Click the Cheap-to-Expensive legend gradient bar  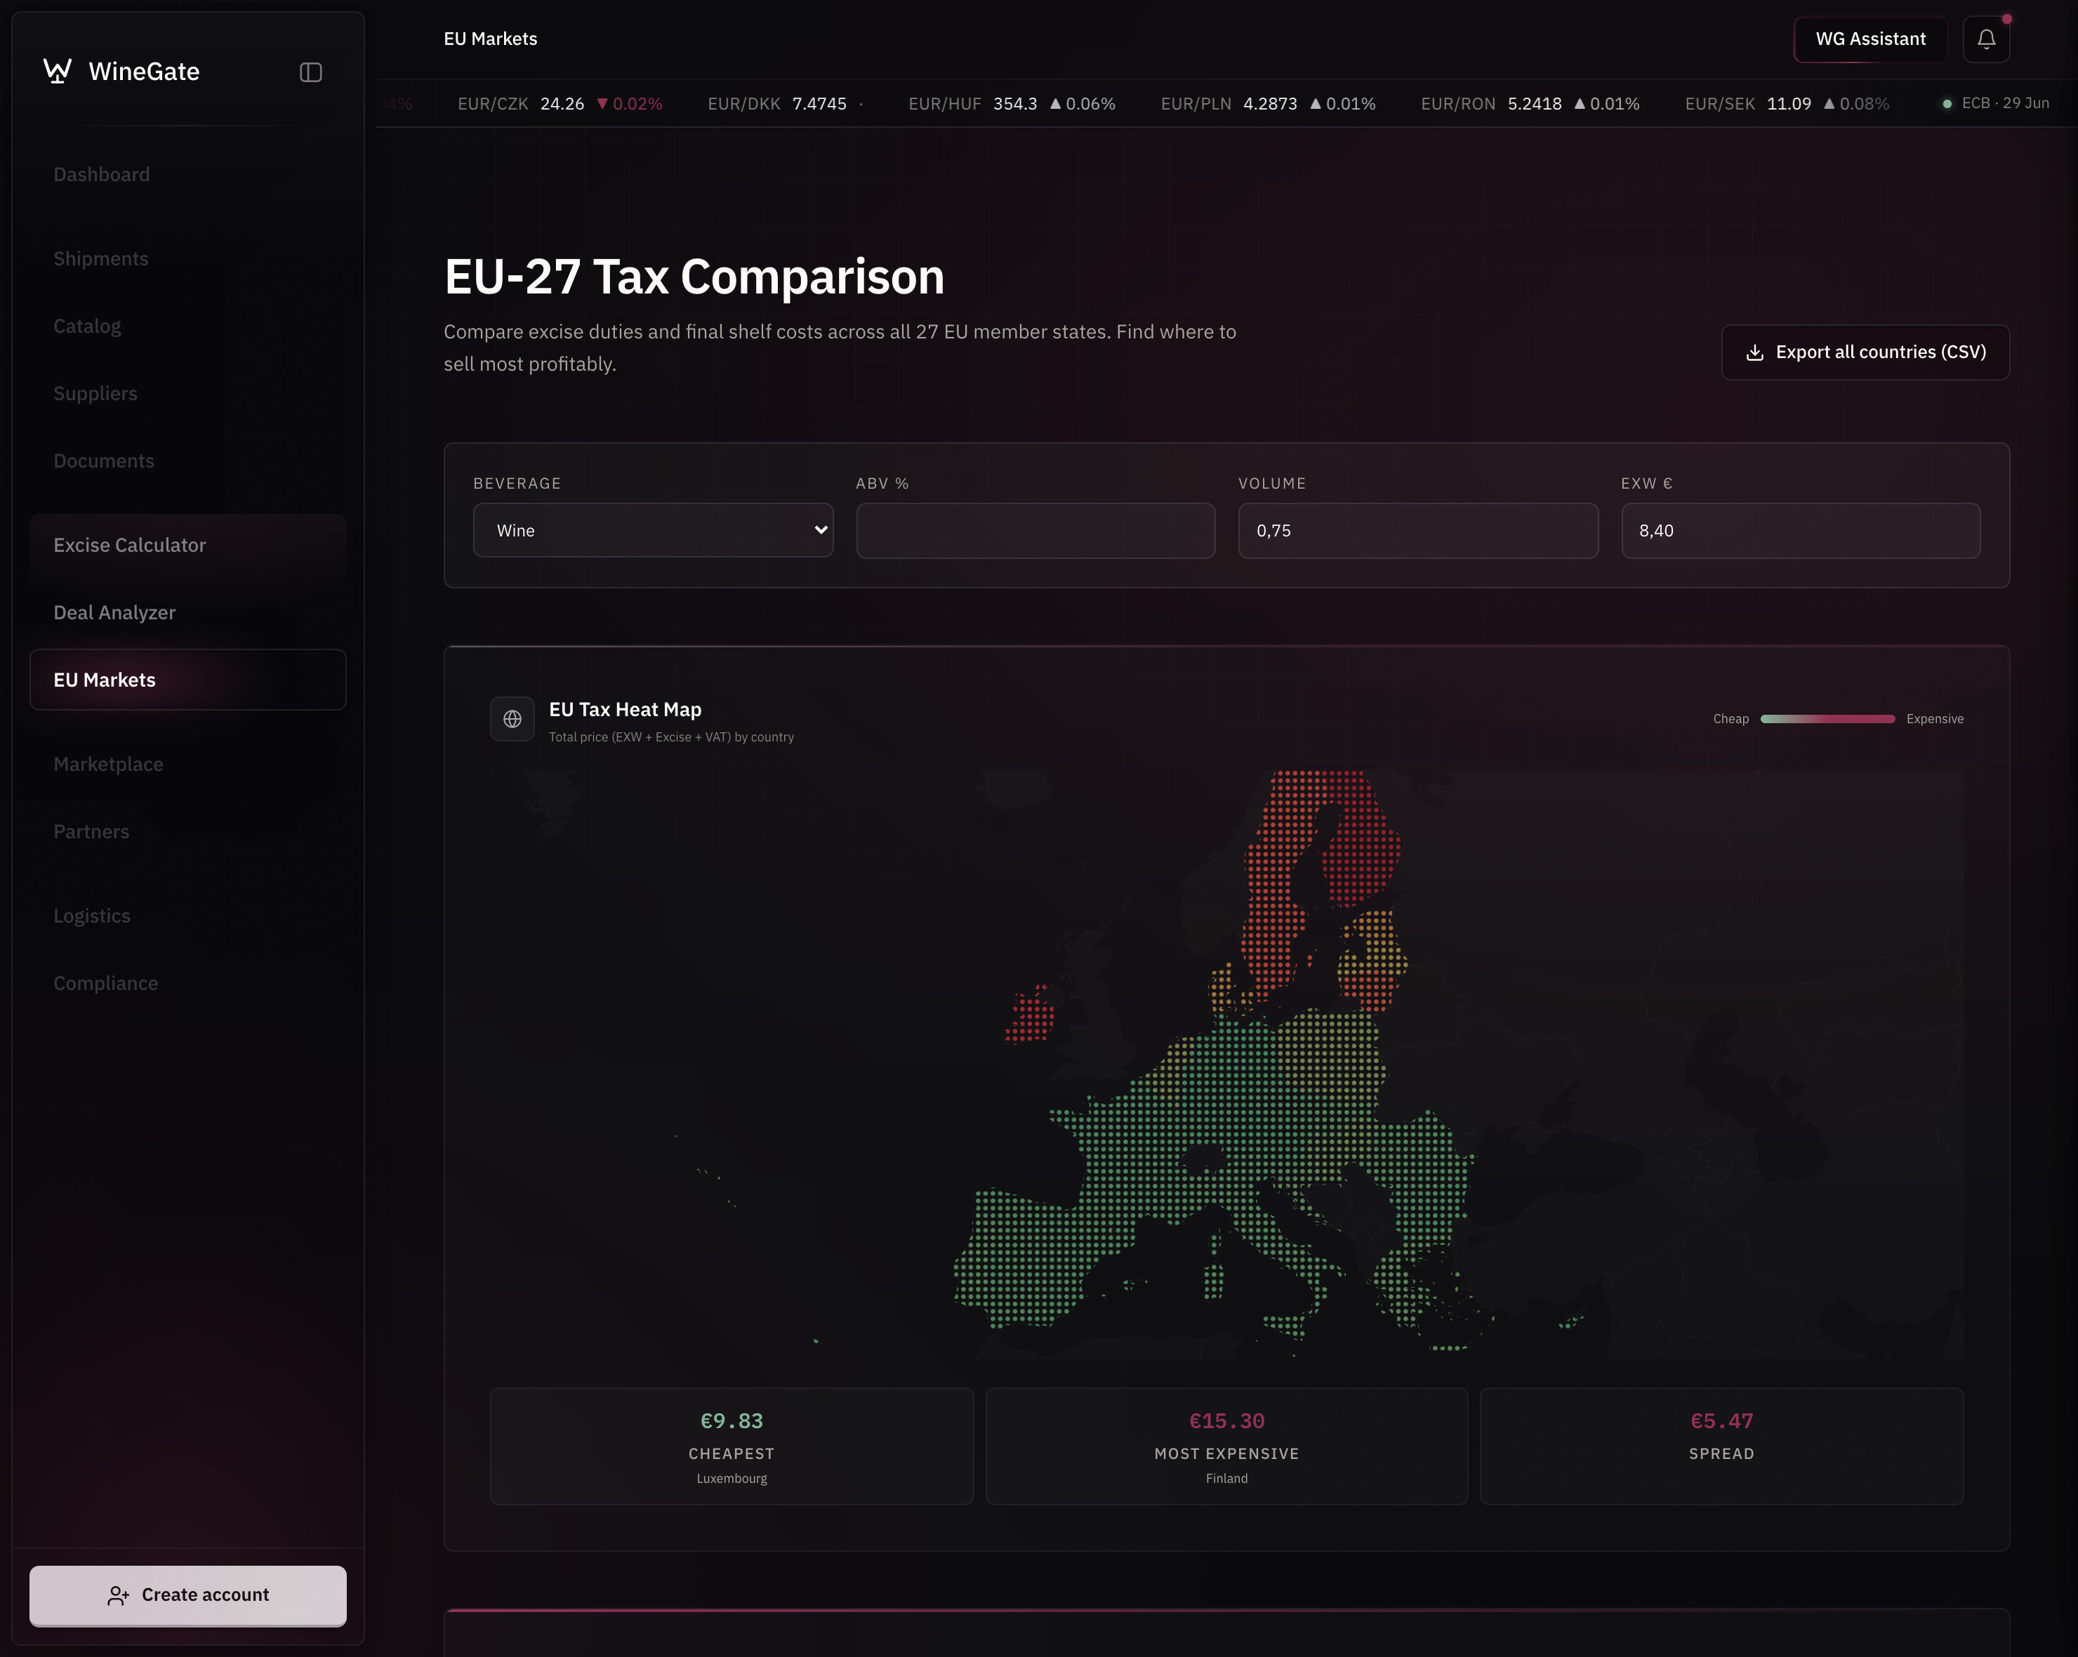(1827, 719)
